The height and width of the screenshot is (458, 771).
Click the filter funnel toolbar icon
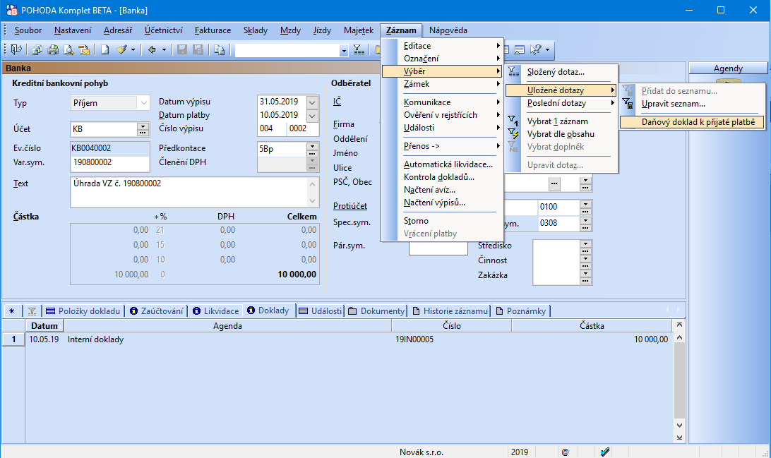click(x=359, y=49)
